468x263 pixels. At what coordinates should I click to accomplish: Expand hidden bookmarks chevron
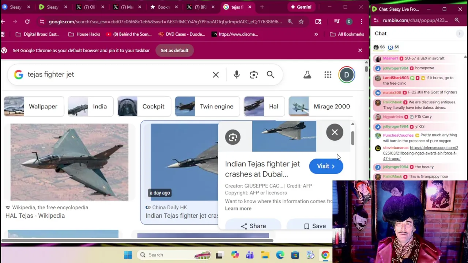(316, 34)
